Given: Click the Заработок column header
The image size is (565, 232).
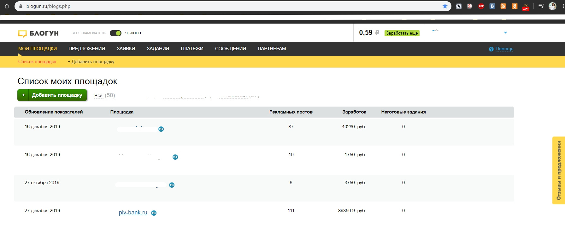Looking at the screenshot, I should click(354, 112).
